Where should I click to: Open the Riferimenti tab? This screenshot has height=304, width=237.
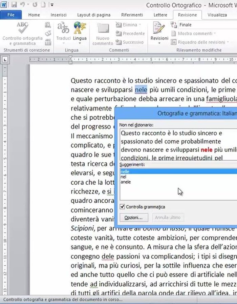click(132, 15)
